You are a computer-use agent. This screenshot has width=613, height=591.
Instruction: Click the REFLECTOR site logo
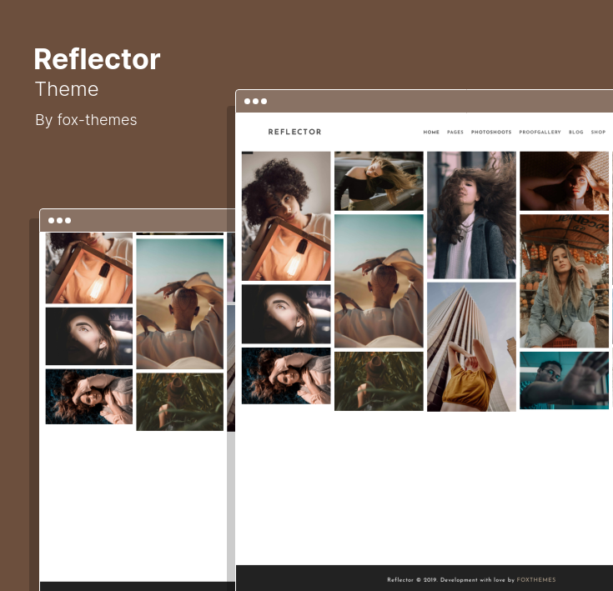(294, 132)
